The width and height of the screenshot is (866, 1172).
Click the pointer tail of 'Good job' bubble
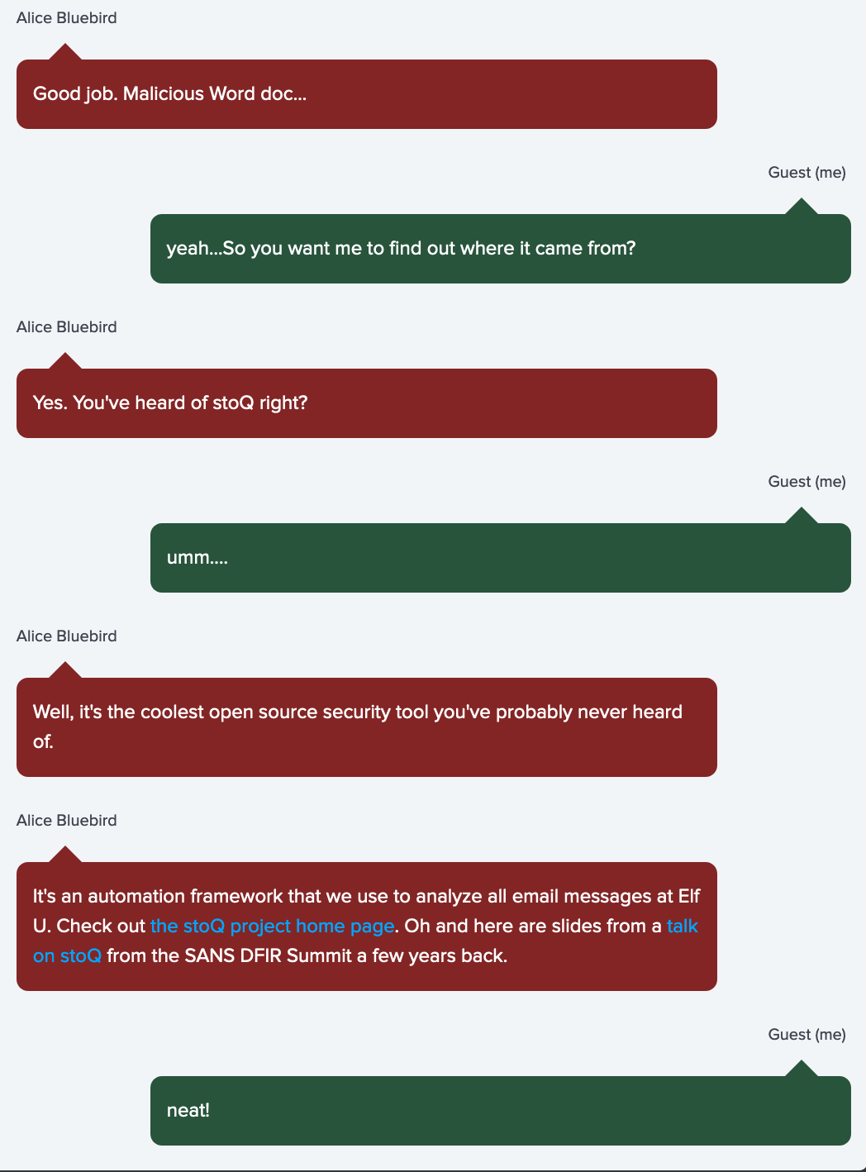(65, 52)
